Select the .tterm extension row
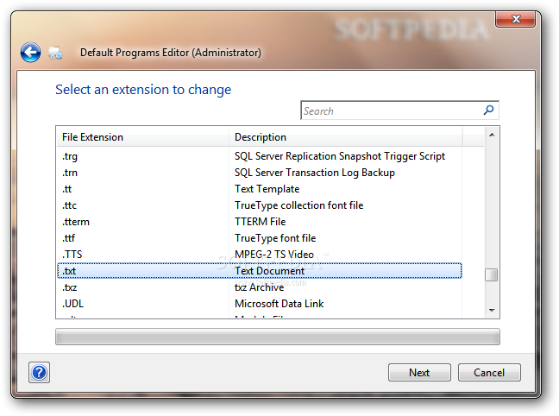This screenshot has width=559, height=416. pyautogui.click(x=259, y=222)
